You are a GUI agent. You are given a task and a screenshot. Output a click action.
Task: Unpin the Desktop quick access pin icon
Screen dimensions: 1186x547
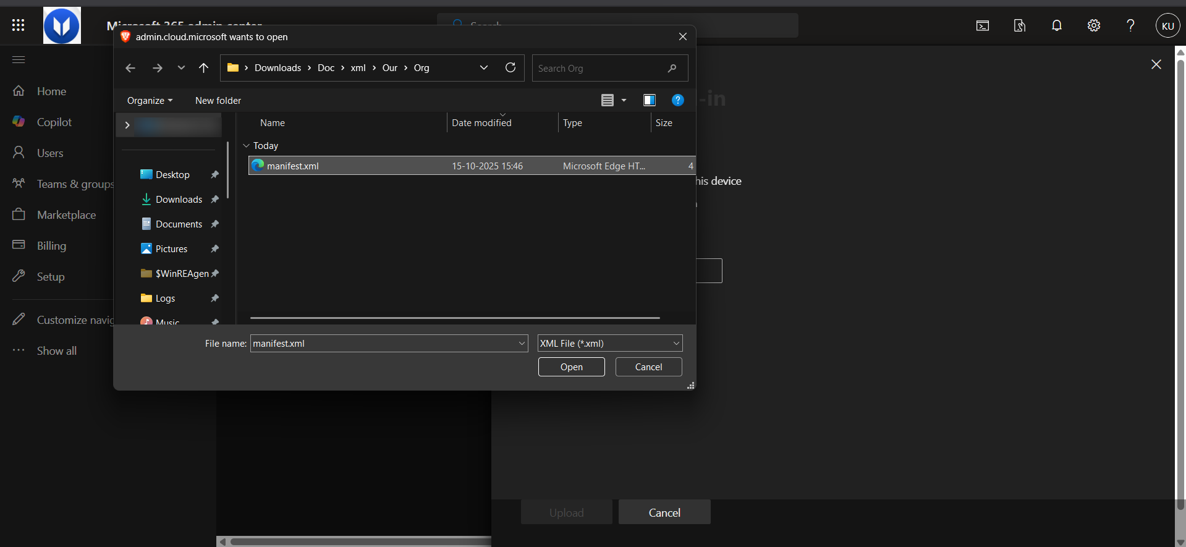click(x=214, y=175)
